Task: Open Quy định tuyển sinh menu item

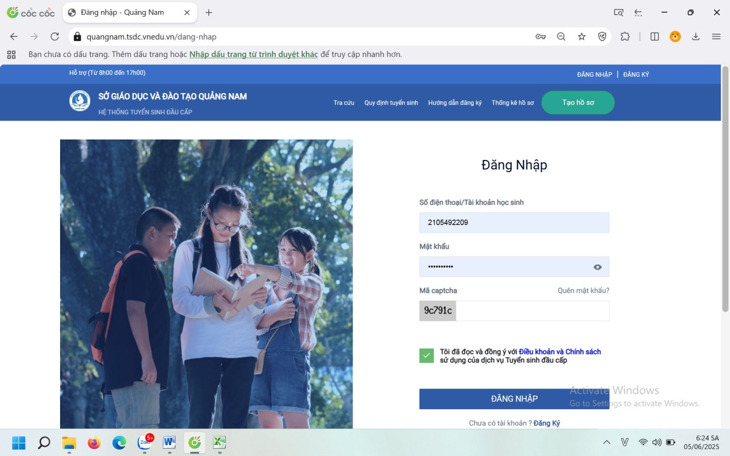Action: [x=391, y=103]
